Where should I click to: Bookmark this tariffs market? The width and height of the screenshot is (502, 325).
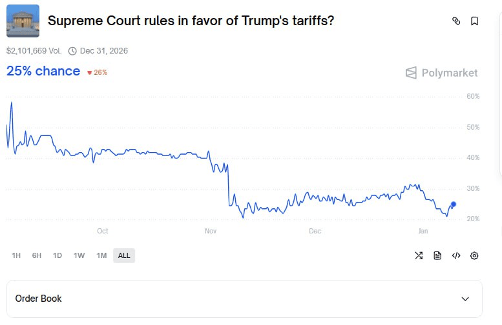pyautogui.click(x=474, y=21)
